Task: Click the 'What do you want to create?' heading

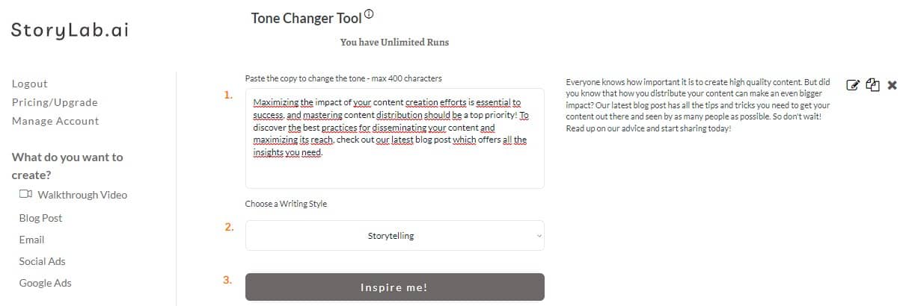Action: point(67,166)
